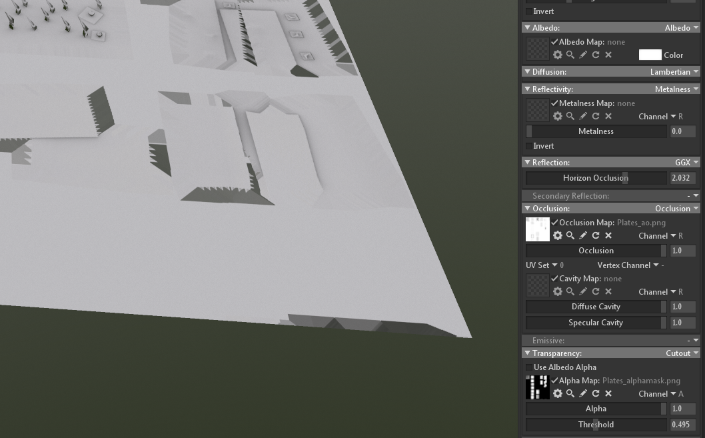Click the magnifier icon for Albedo Map
Viewport: 705px width, 438px height.
570,55
